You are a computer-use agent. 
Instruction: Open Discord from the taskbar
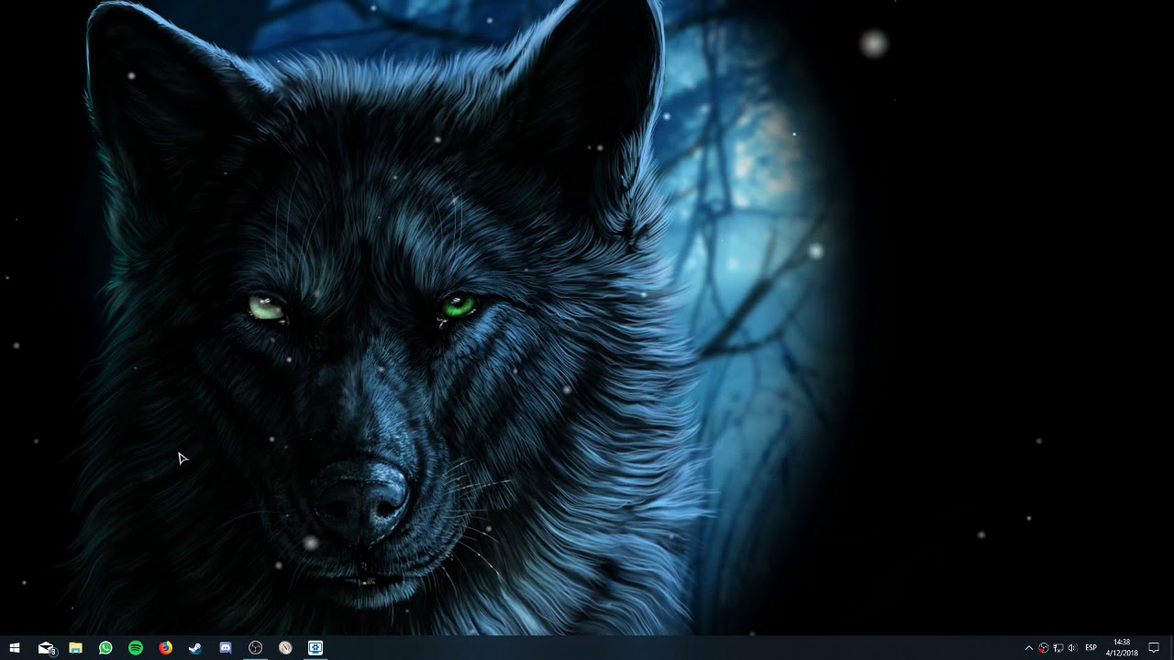(226, 648)
